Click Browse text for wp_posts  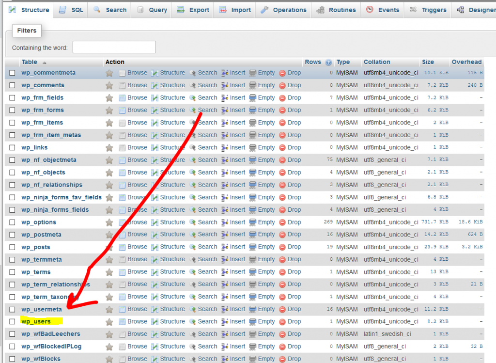(x=137, y=247)
